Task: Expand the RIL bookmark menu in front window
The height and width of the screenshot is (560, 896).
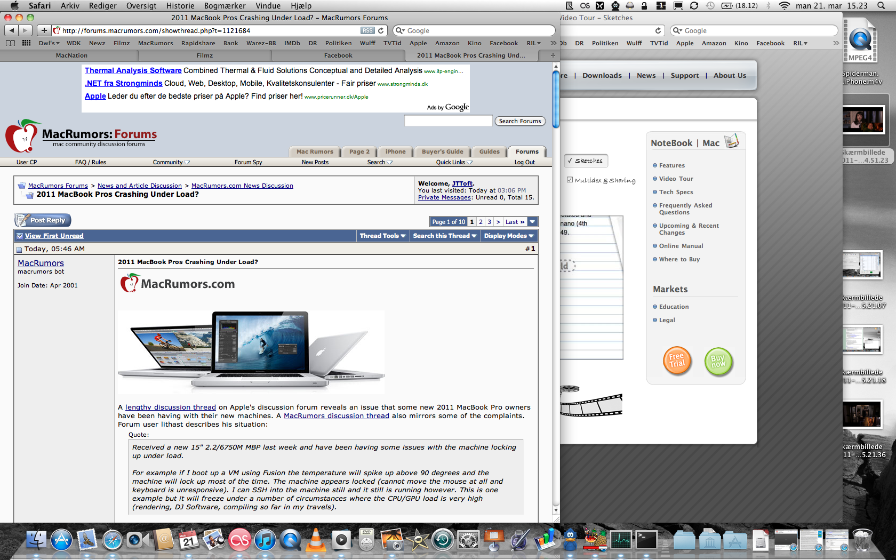Action: click(x=534, y=43)
